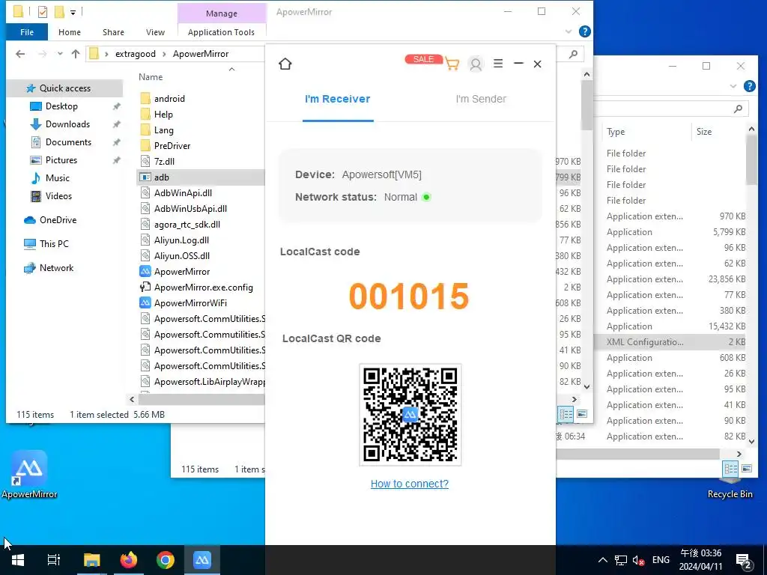Open the ApowerMirror desktop shortcut
767x575 pixels.
(x=29, y=474)
